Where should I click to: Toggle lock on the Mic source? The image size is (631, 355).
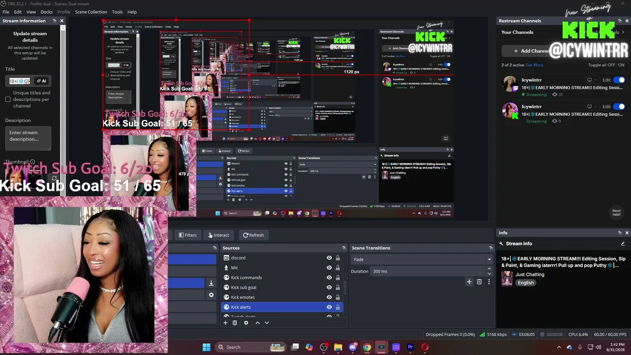click(338, 268)
